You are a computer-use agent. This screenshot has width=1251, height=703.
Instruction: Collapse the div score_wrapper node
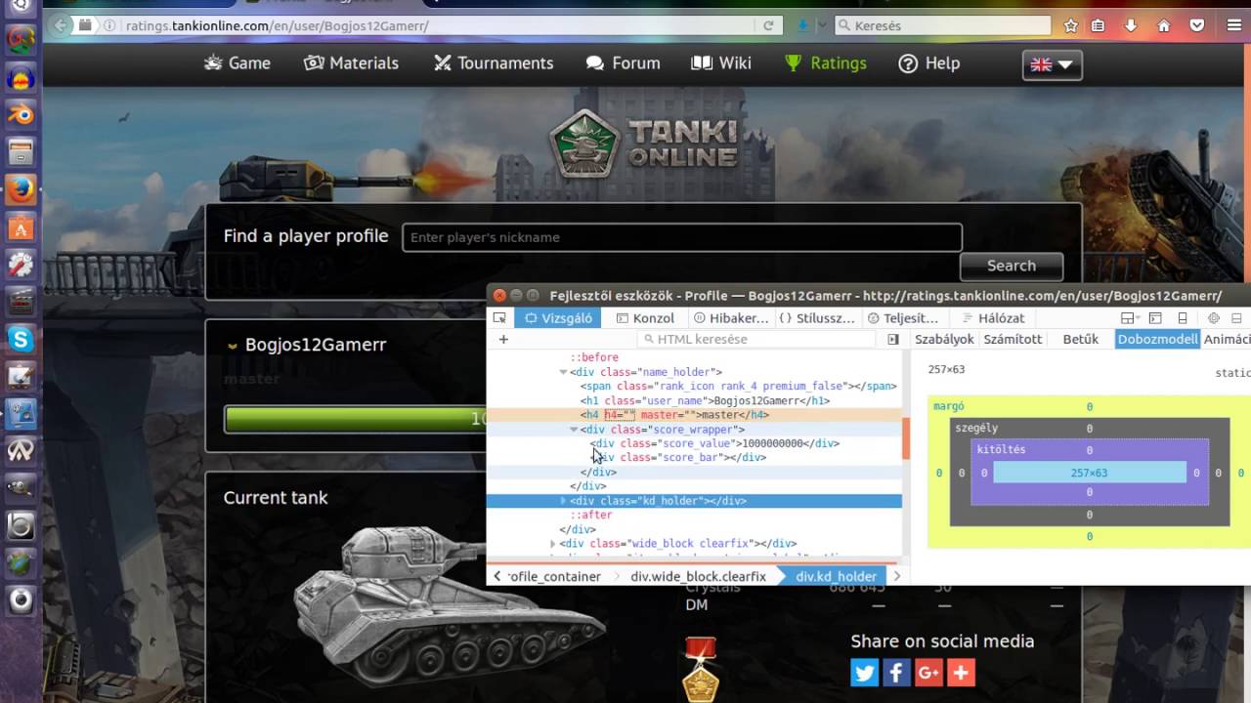click(574, 430)
